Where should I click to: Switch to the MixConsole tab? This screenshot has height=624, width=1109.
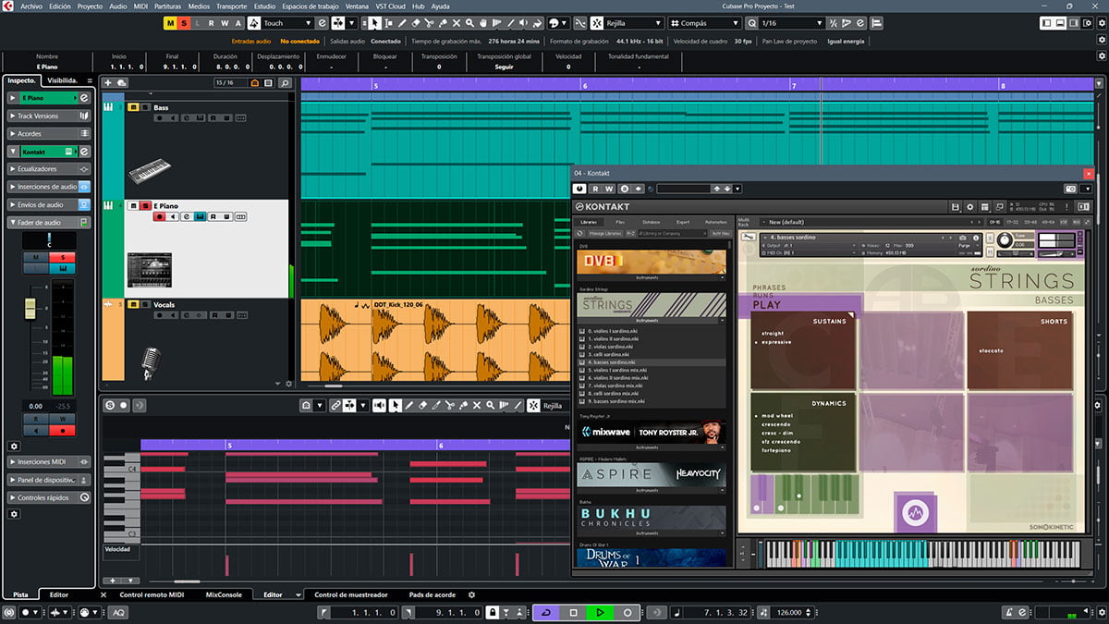[x=224, y=595]
